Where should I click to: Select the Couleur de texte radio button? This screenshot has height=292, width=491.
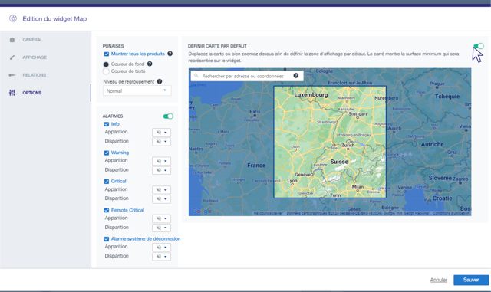(106, 71)
